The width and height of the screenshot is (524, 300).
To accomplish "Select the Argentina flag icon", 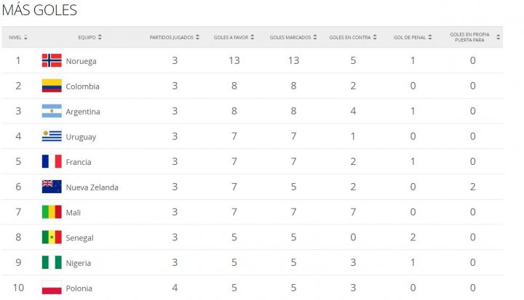I will pos(52,111).
